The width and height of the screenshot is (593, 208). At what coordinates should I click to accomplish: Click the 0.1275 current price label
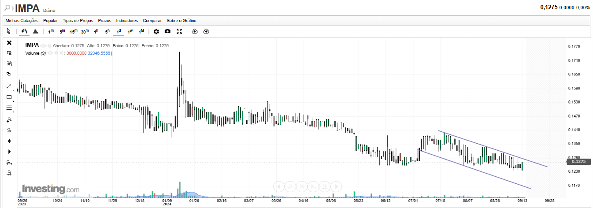579,162
